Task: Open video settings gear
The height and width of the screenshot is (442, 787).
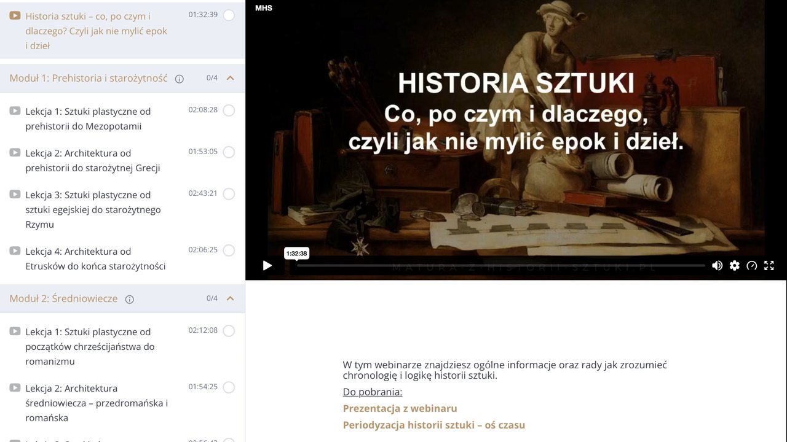Action: [x=734, y=265]
